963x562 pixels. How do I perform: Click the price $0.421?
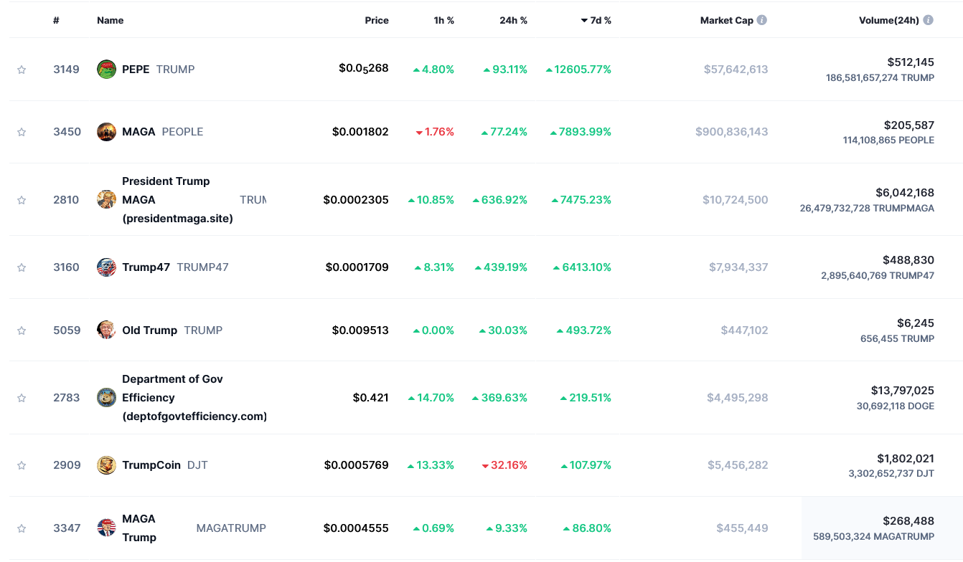pyautogui.click(x=371, y=398)
